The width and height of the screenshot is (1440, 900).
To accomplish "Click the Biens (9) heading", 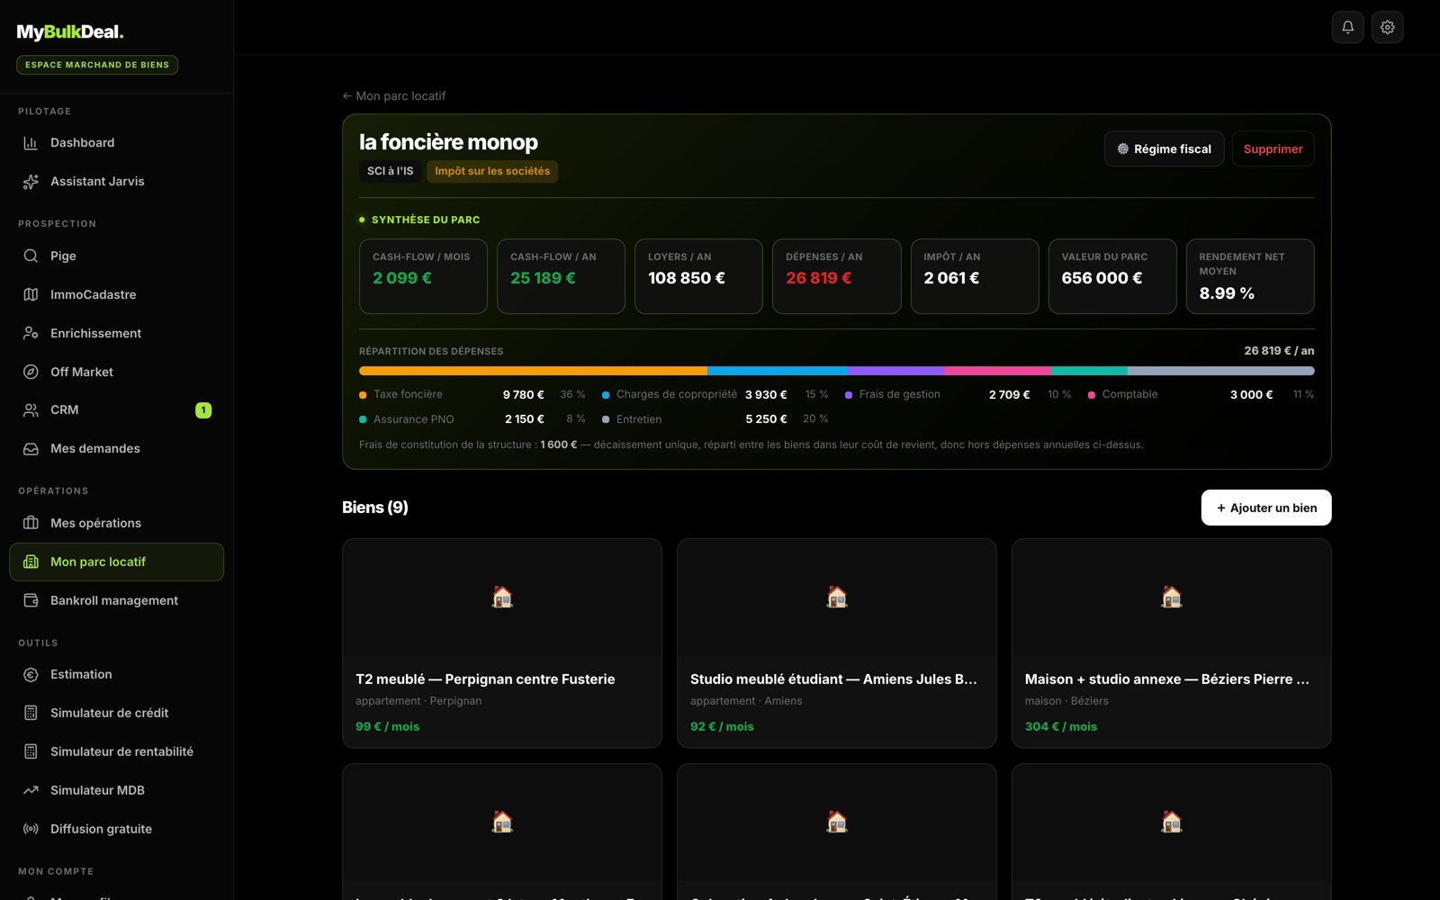I will [x=375, y=508].
